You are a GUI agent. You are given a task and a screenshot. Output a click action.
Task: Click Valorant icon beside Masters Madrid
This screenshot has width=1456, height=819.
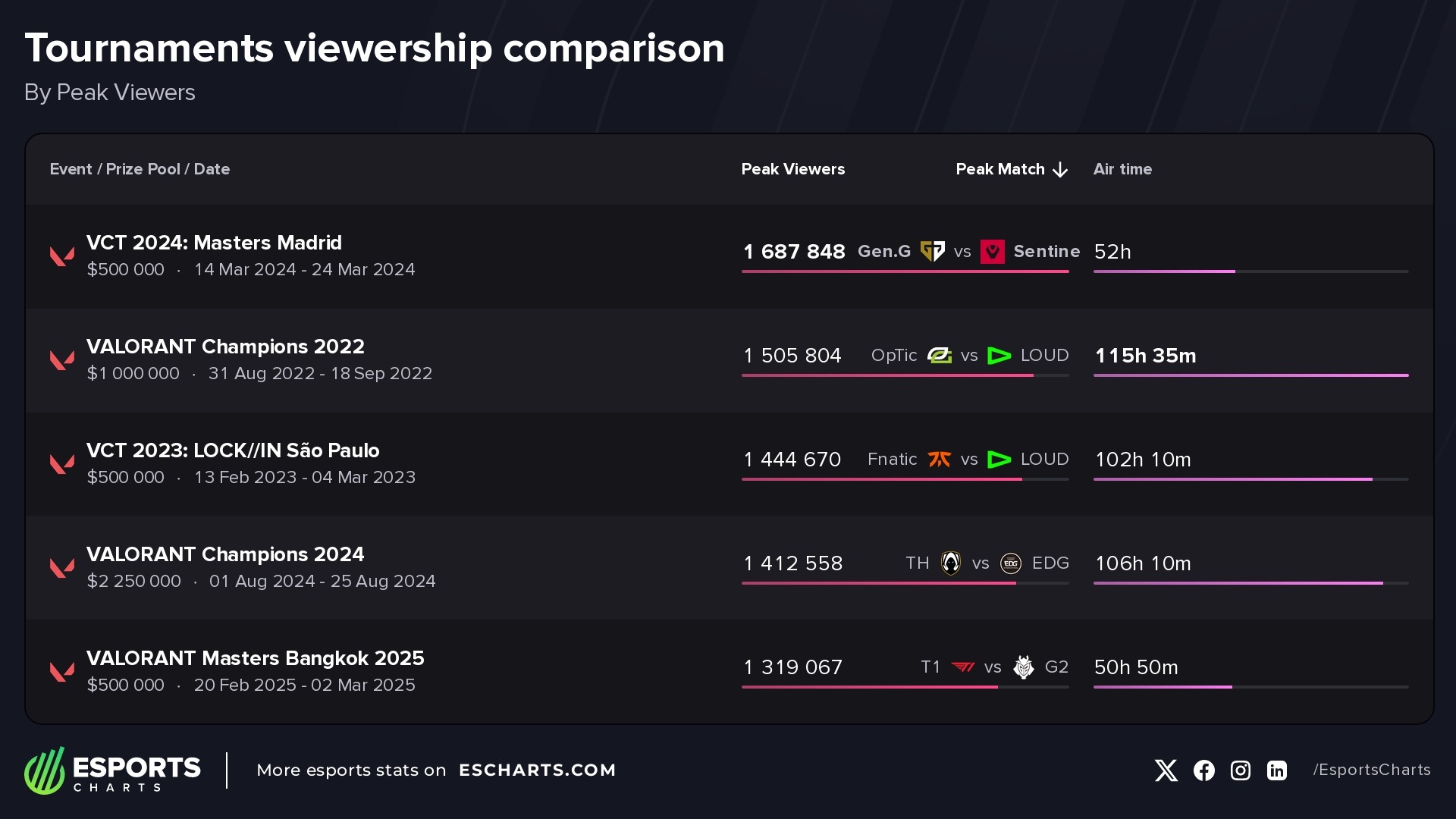click(x=62, y=256)
